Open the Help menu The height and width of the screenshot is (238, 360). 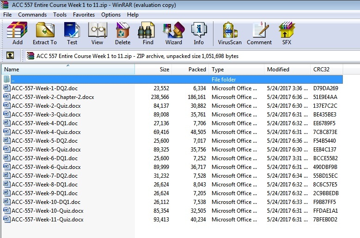click(133, 15)
